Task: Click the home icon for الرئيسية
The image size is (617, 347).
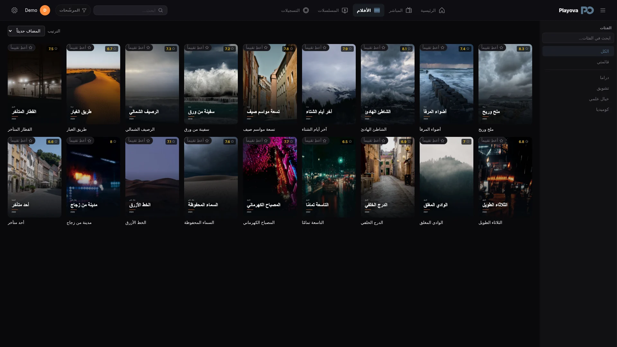Action: [x=442, y=10]
